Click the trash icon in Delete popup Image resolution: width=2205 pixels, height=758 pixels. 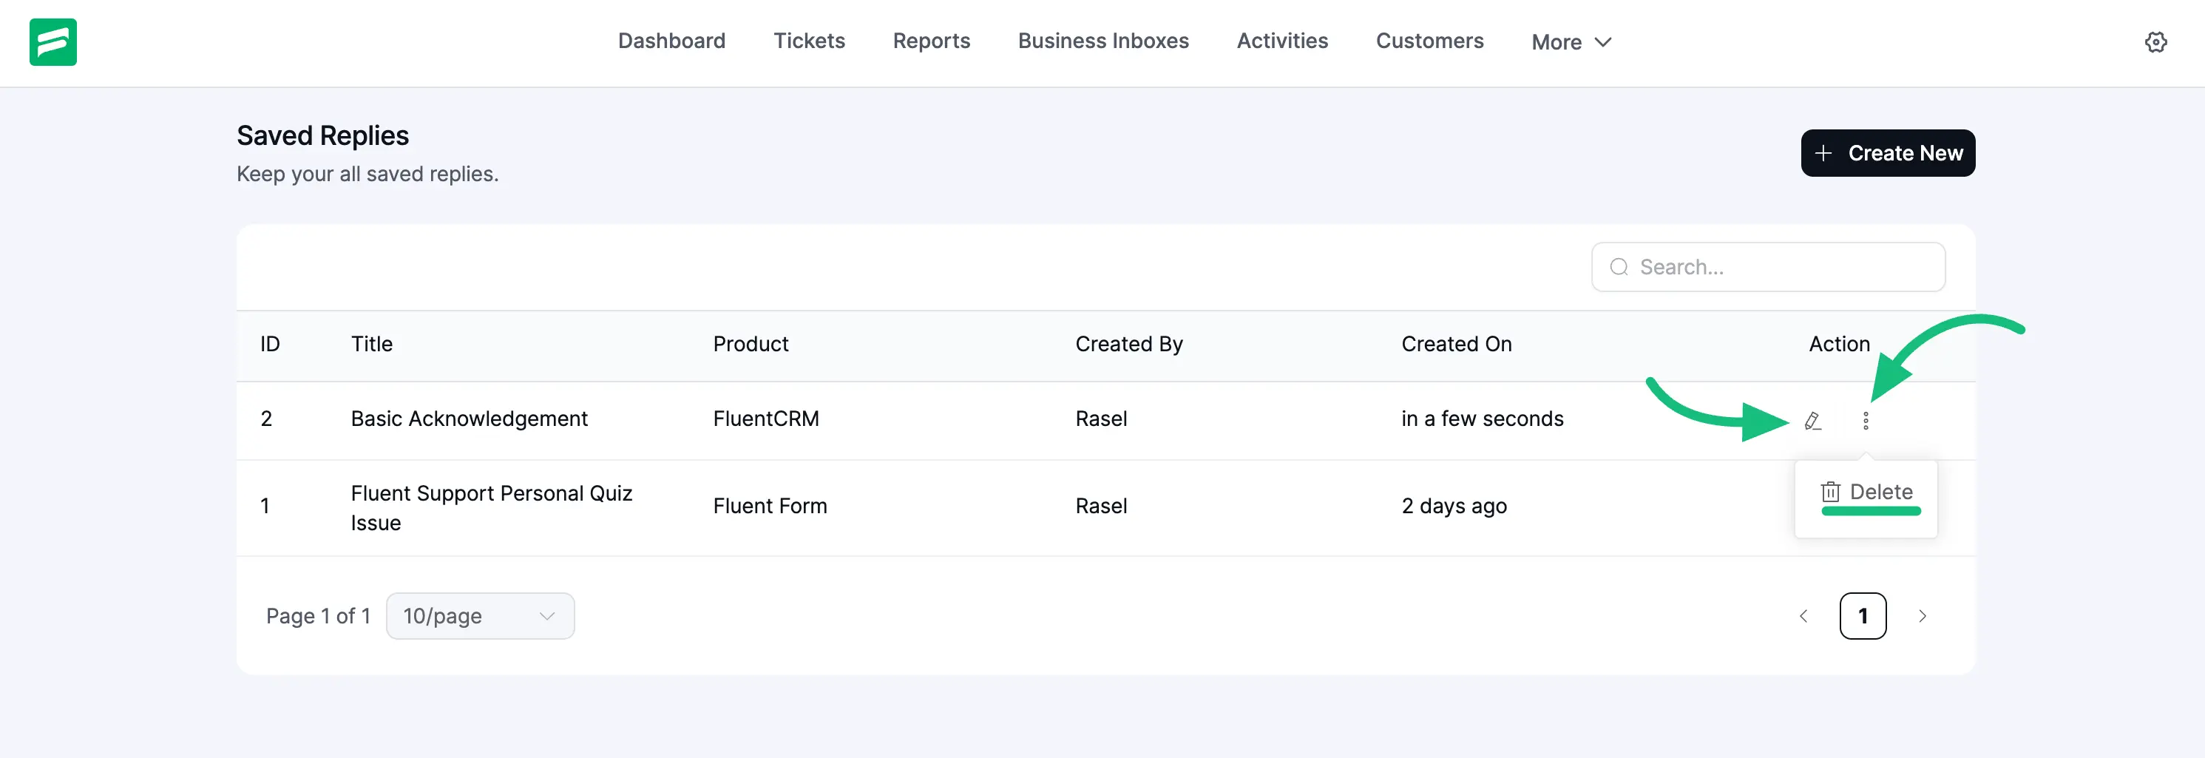pos(1830,492)
